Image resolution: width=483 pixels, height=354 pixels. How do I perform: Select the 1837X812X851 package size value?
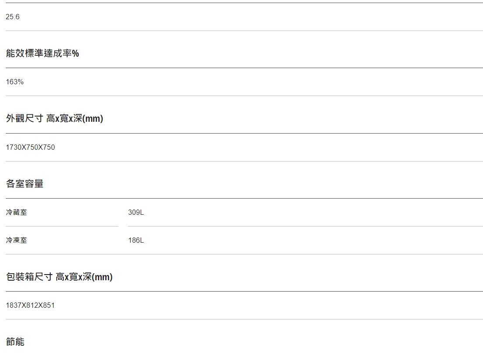point(30,306)
